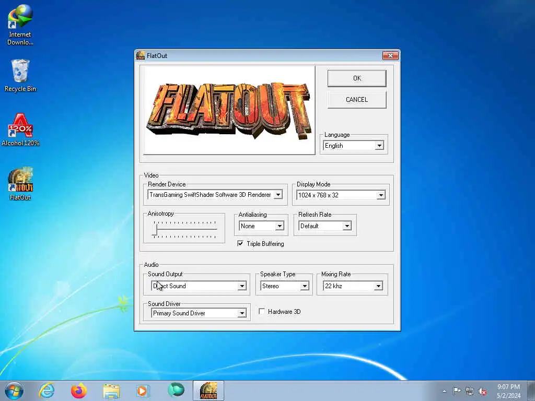Open Windows Media Player taskbar icon

click(x=143, y=391)
